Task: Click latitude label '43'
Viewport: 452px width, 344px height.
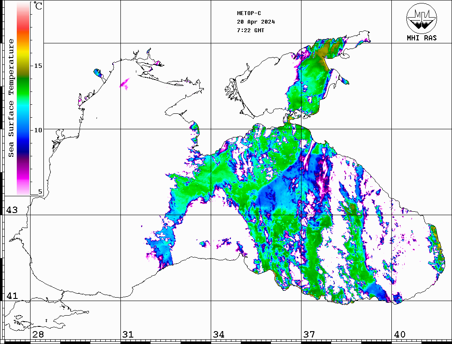Action: click(12, 210)
